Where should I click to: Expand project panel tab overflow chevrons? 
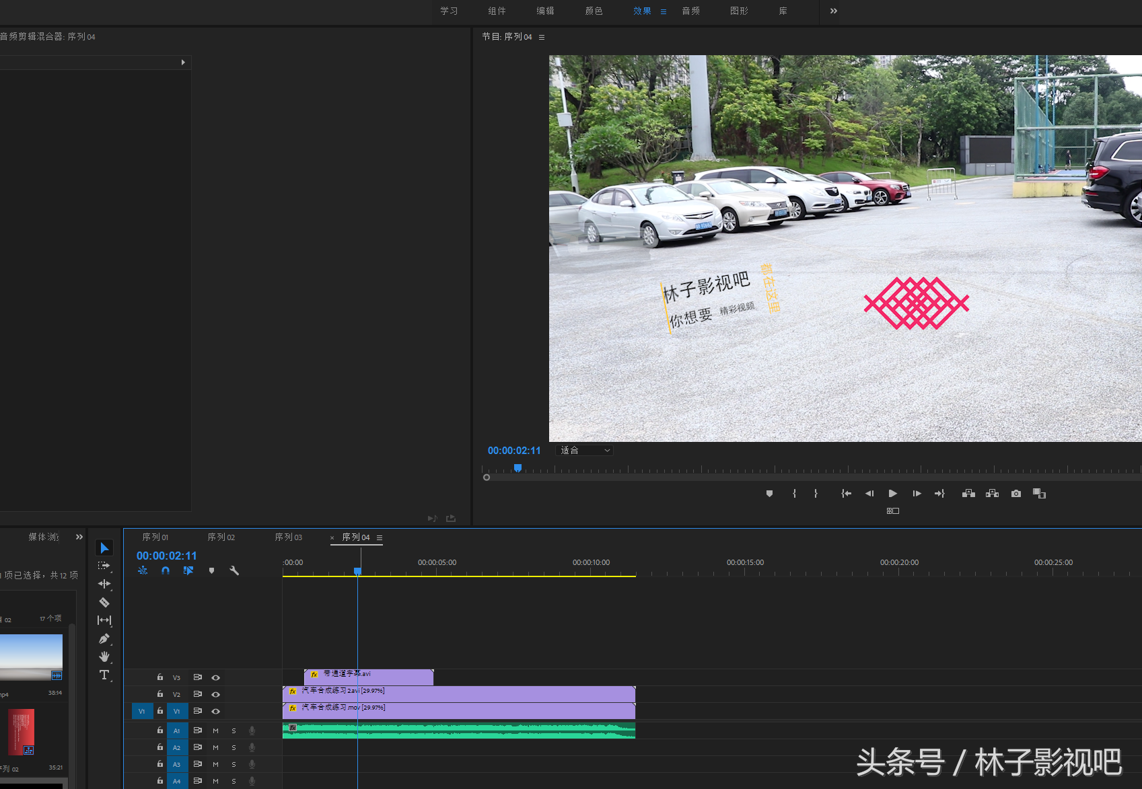point(79,537)
